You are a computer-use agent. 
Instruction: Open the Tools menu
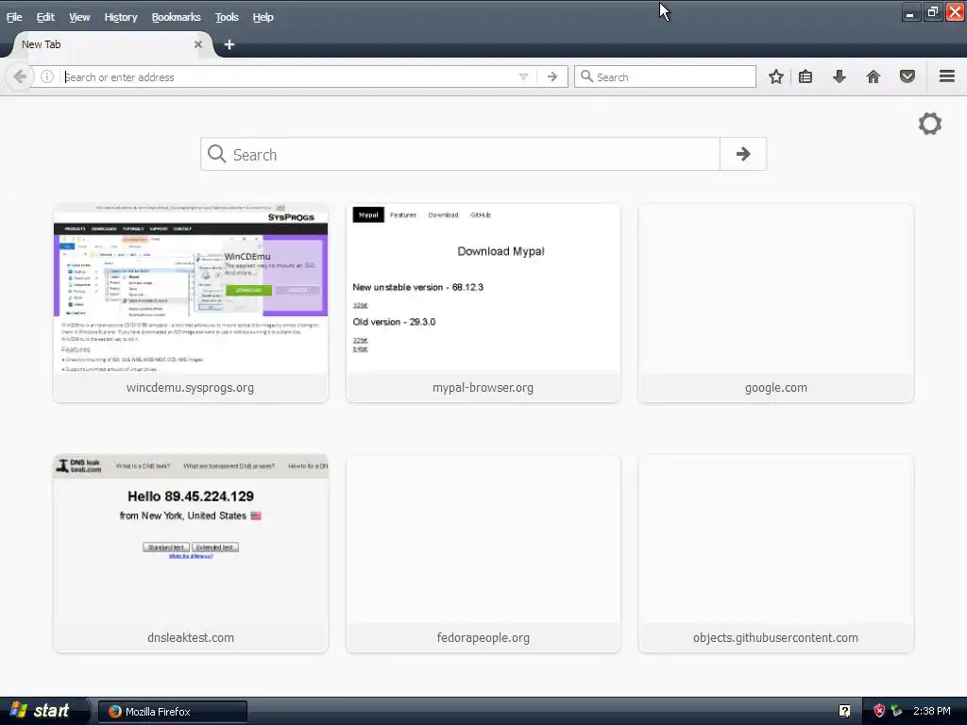tap(227, 17)
